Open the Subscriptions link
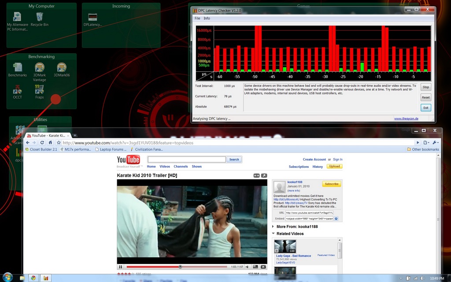The width and height of the screenshot is (451, 282). pyautogui.click(x=299, y=167)
